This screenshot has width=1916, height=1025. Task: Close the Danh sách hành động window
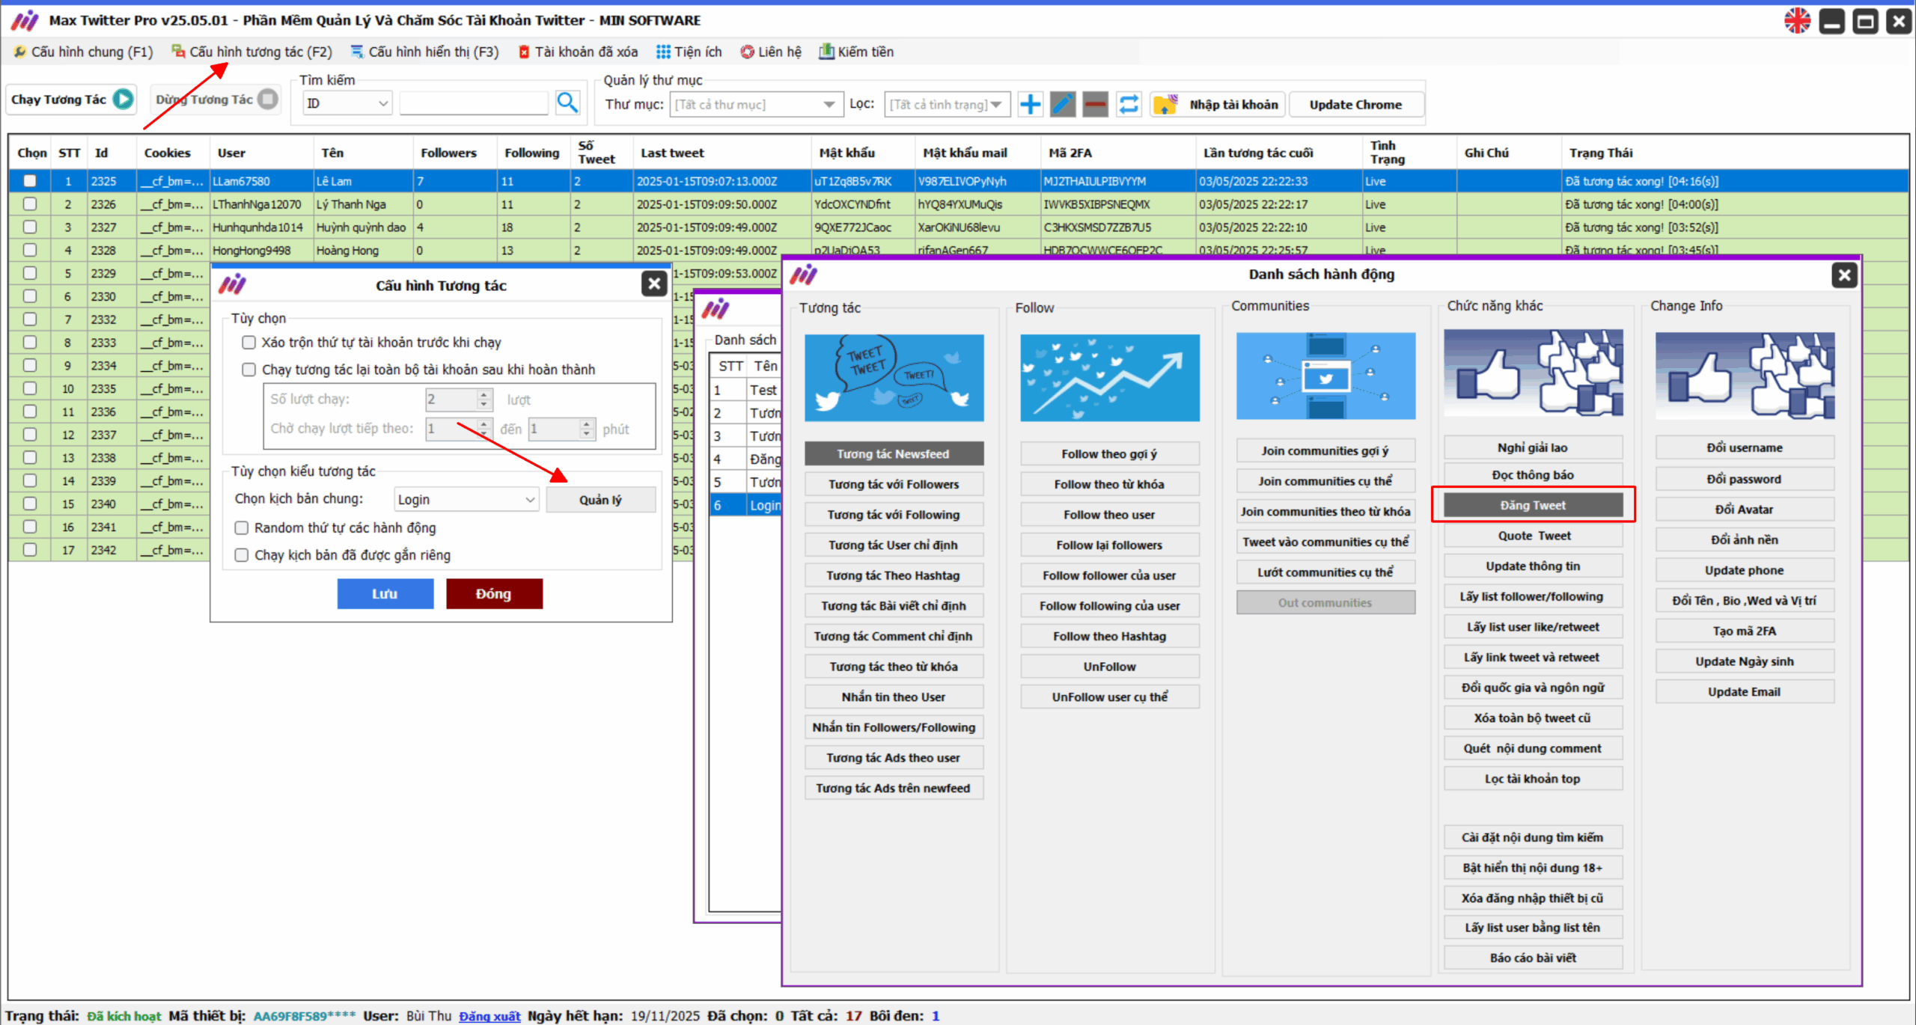pos(1844,275)
